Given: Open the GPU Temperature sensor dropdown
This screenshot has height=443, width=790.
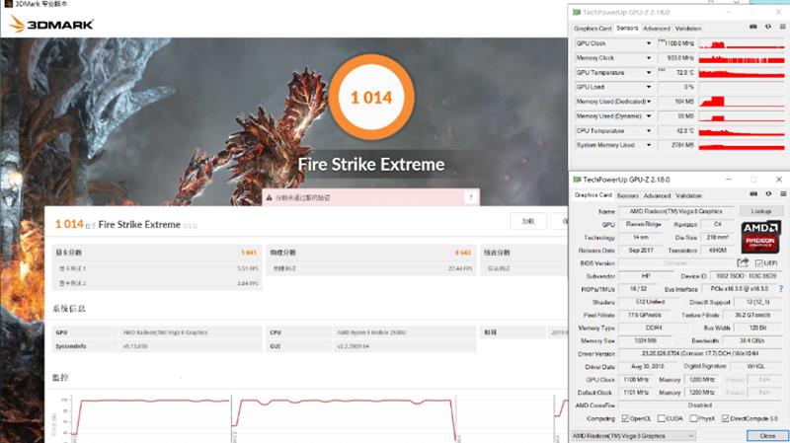Looking at the screenshot, I should tap(648, 72).
